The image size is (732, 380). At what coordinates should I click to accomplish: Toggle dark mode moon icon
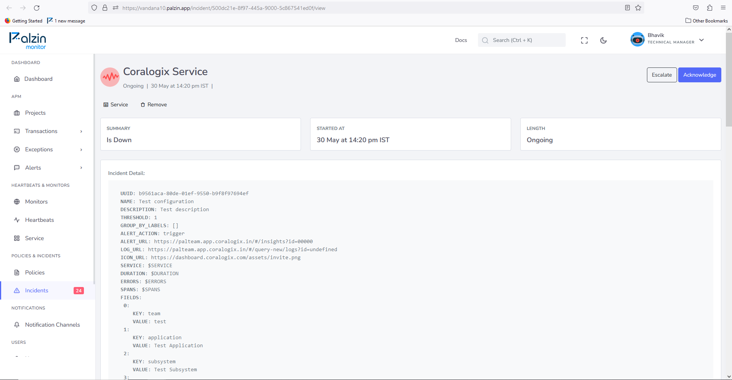click(x=603, y=40)
